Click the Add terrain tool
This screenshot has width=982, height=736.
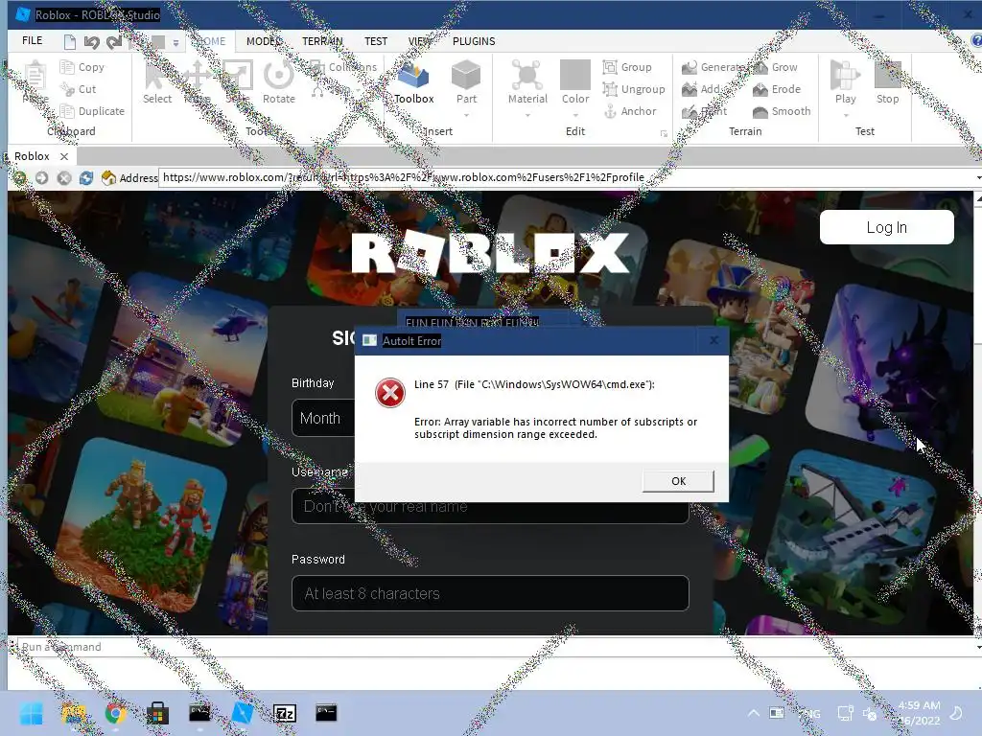pyautogui.click(x=701, y=89)
